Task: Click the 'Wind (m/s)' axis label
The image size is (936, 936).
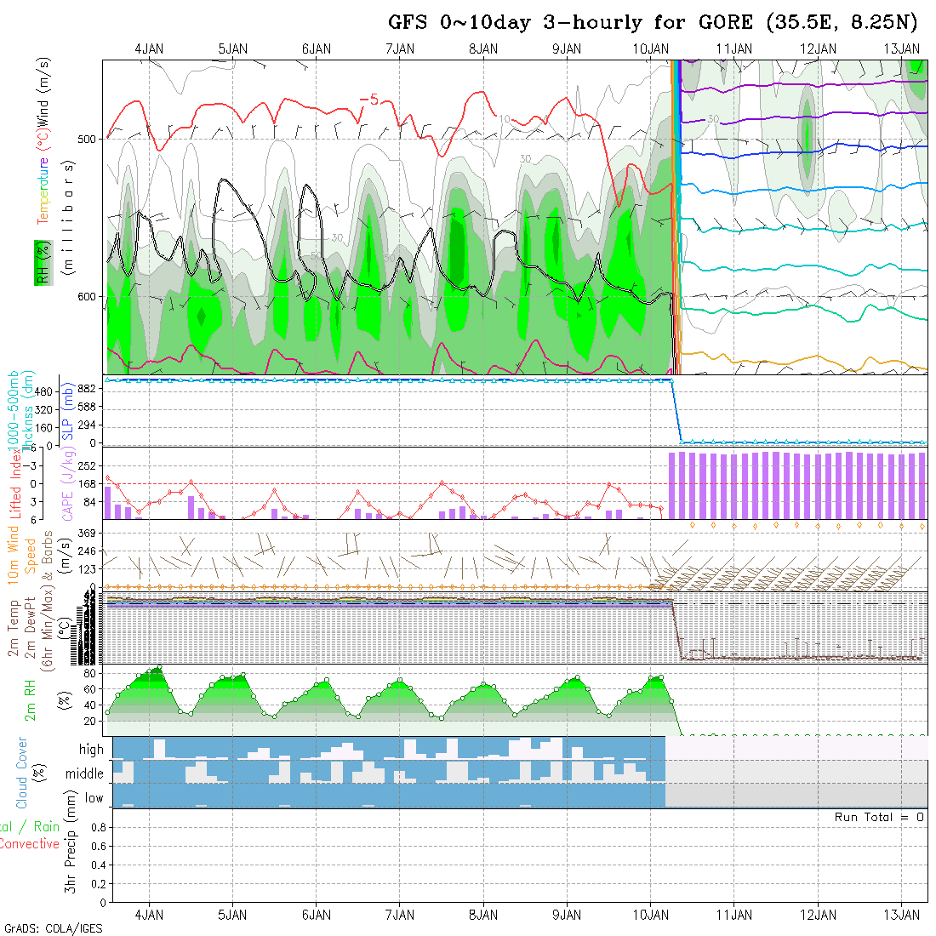Action: coord(43,91)
